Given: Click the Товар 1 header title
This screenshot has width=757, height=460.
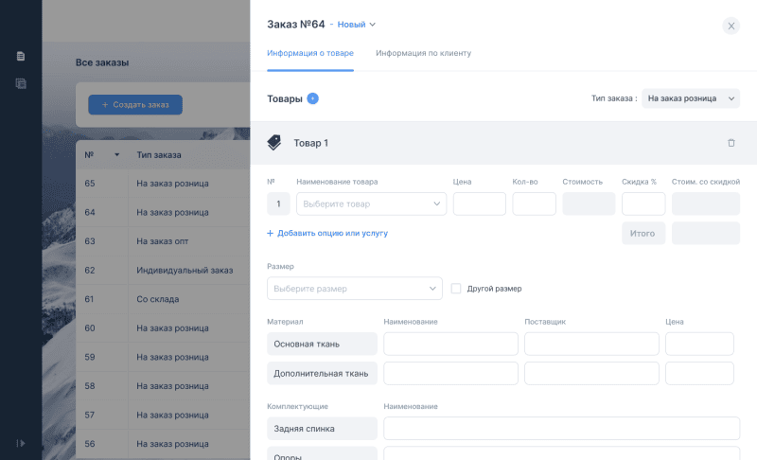Looking at the screenshot, I should 311,143.
